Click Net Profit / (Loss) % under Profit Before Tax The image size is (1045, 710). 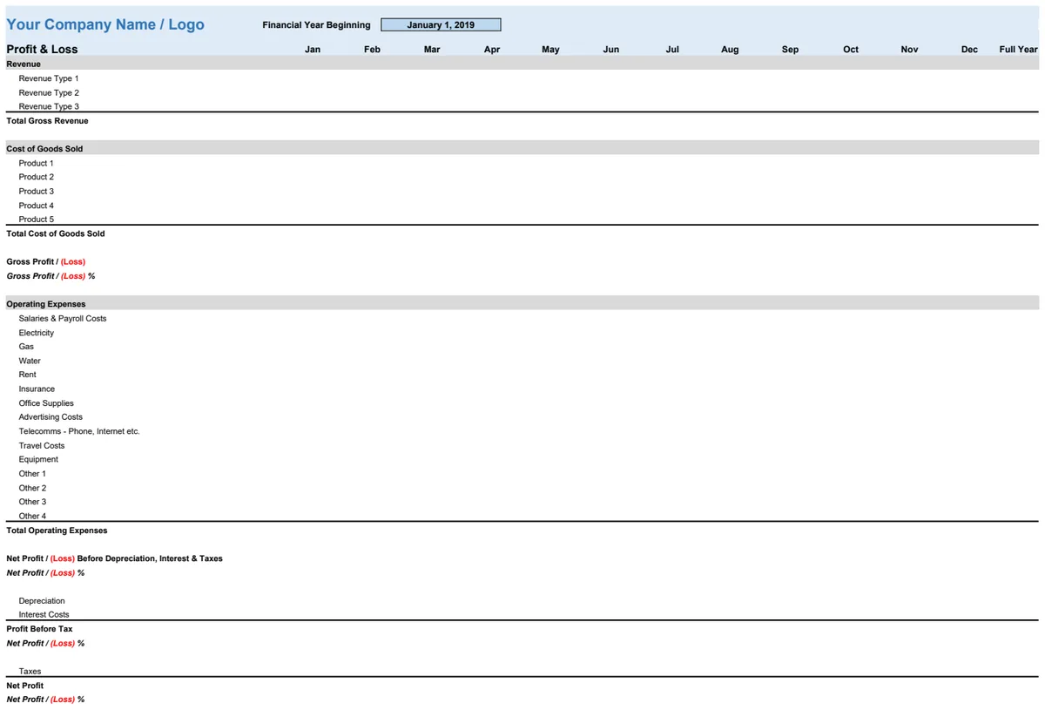(45, 643)
